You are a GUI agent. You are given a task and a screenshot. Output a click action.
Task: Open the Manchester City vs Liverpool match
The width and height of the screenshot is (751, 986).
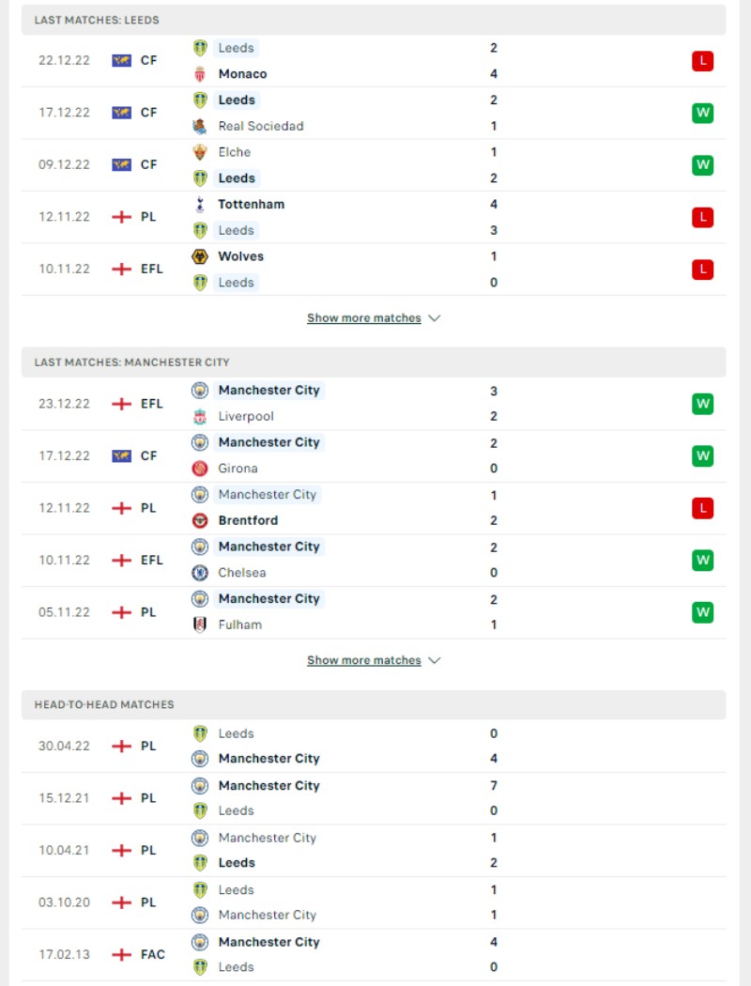pos(374,404)
